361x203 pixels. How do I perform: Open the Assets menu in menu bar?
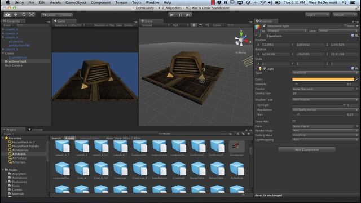pos(55,2)
